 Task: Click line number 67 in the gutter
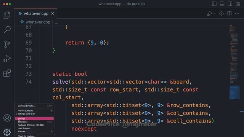[29, 27]
